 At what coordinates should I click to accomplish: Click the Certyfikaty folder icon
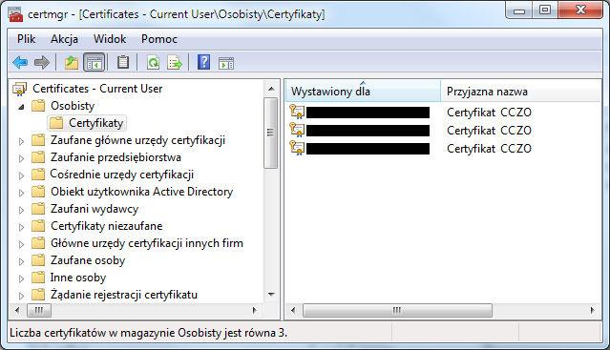[56, 123]
